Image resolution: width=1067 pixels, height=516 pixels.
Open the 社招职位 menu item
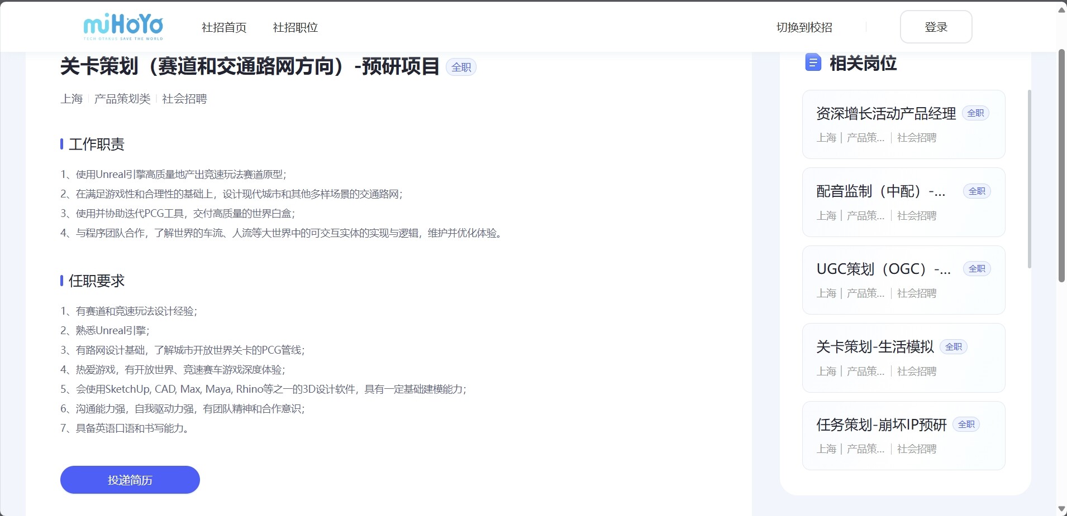pyautogui.click(x=295, y=27)
